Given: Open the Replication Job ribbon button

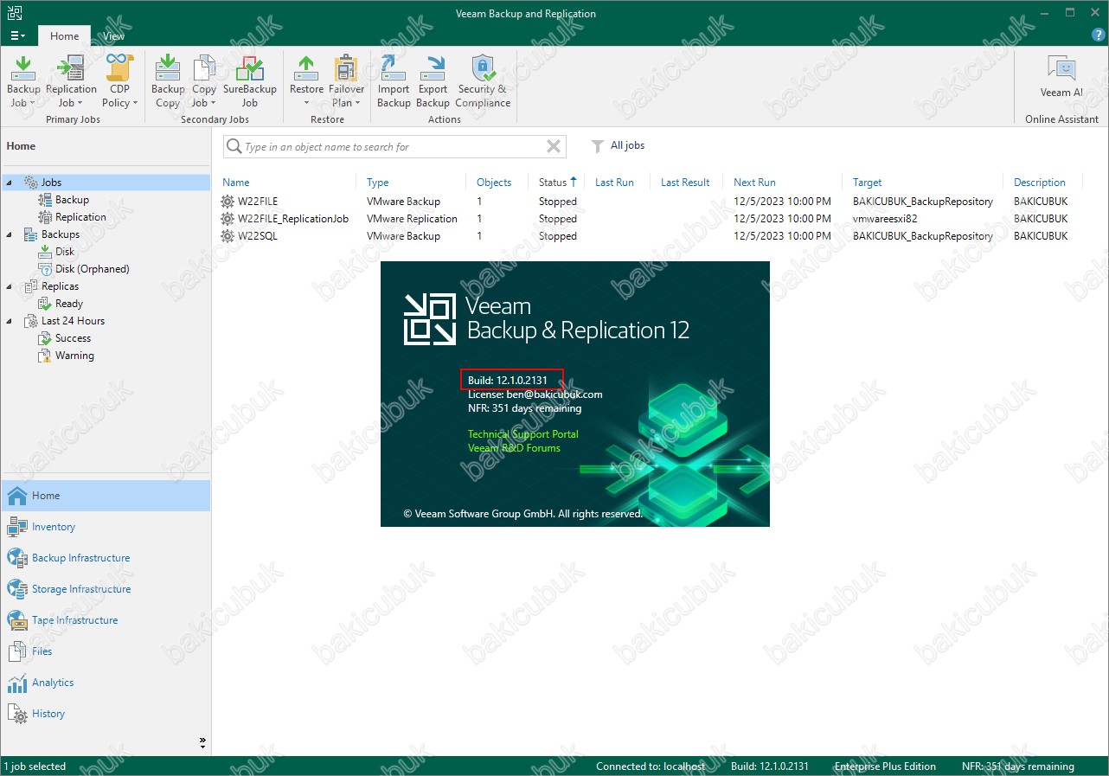Looking at the screenshot, I should pyautogui.click(x=71, y=81).
